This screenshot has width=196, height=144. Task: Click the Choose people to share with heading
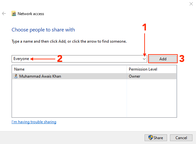click(43, 30)
